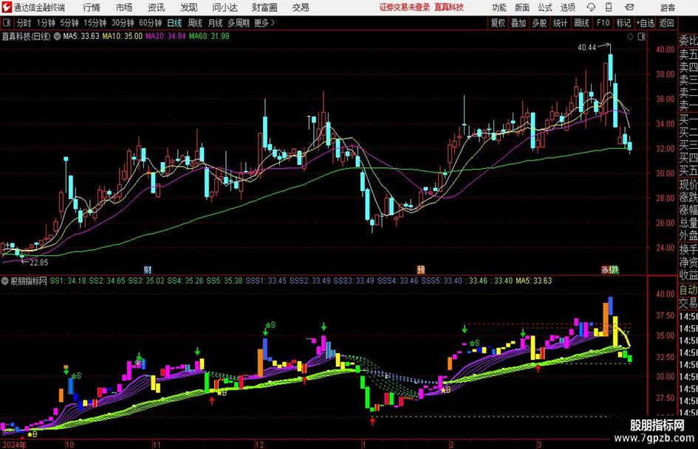This screenshot has width=698, height=449.
Task: Open the headset customer service icon
Action: pyautogui.click(x=591, y=7)
